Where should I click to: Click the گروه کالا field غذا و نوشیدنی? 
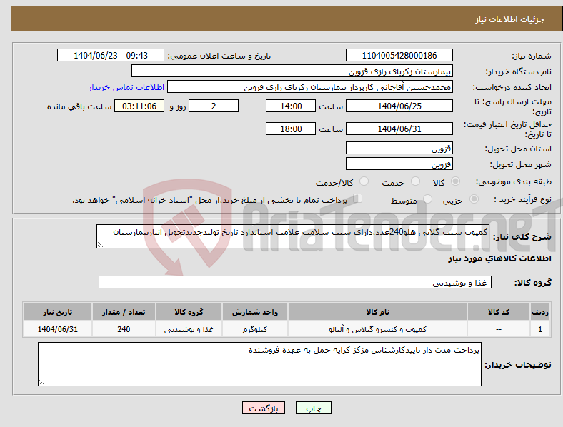click(295, 282)
